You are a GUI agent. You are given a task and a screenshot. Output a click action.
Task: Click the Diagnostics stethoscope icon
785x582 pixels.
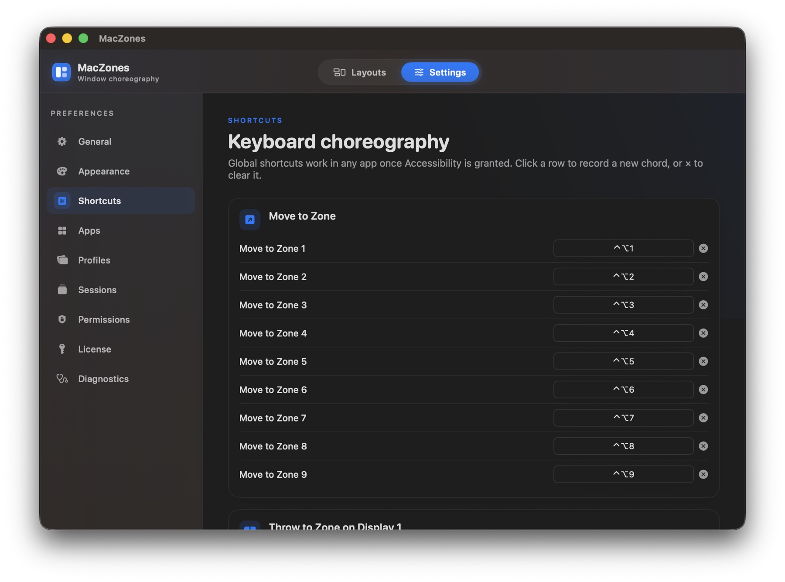(x=62, y=379)
